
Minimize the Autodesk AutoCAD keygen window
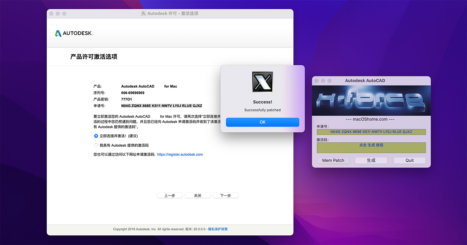(x=323, y=81)
